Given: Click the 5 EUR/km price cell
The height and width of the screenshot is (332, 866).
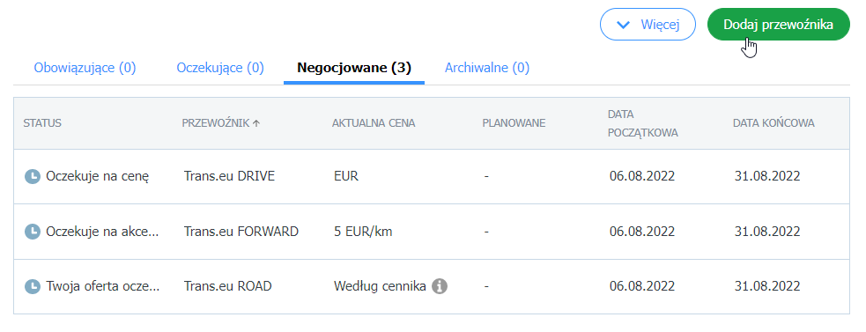Looking at the screenshot, I should (363, 232).
